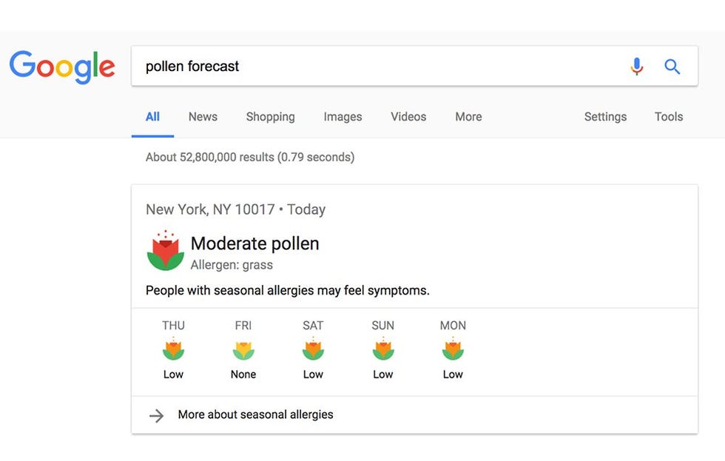Select Friday's yellow None flower icon
Viewport: 725px width, 461px height.
243,350
